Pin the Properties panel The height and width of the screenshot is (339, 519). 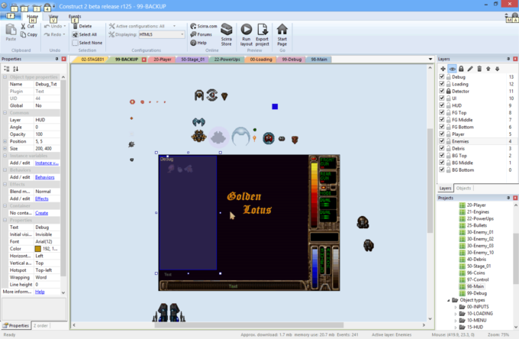pyautogui.click(x=57, y=59)
